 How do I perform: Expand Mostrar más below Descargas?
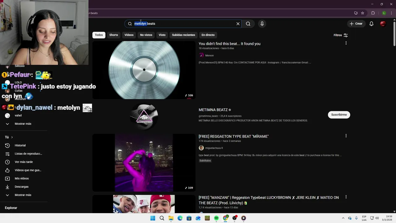(x=23, y=195)
